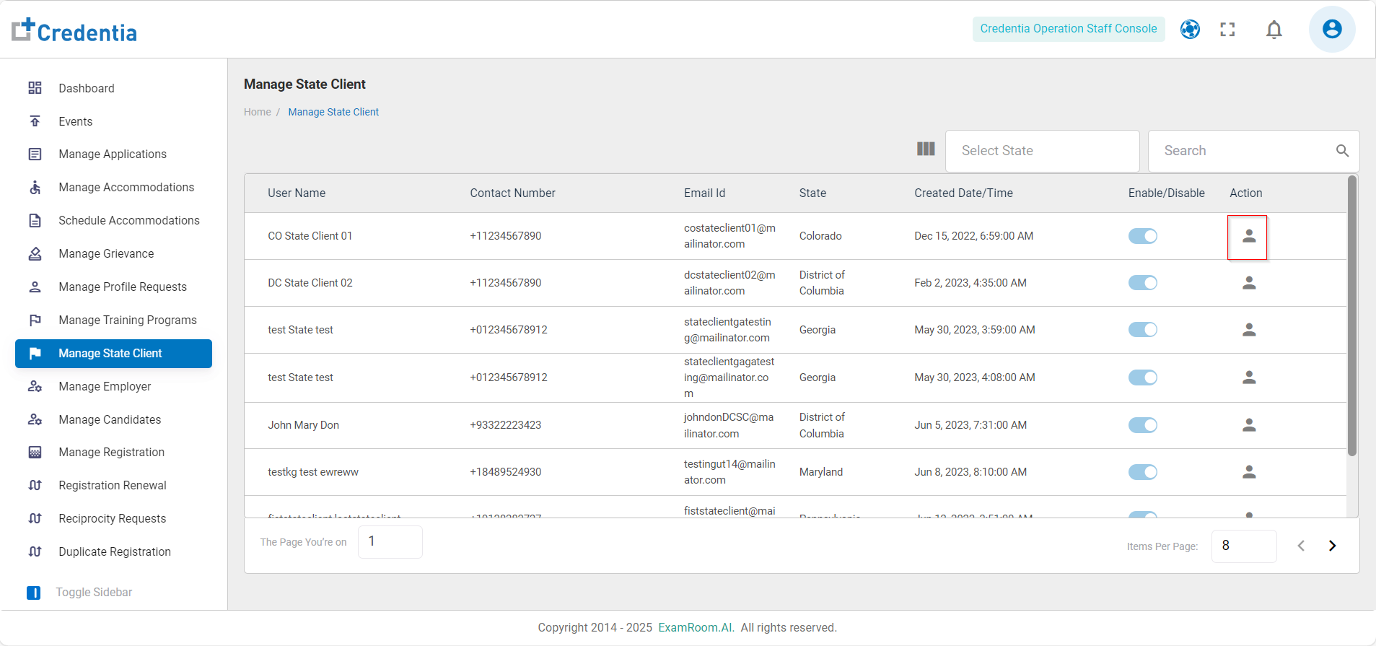
Task: Open the Select State dropdown
Action: coord(1042,151)
